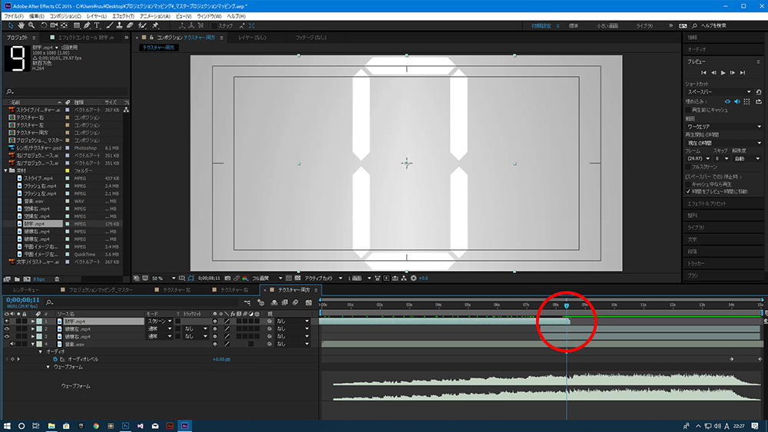
Task: Toggle the 再生前にキャッシュ checkbox
Action: (x=688, y=110)
